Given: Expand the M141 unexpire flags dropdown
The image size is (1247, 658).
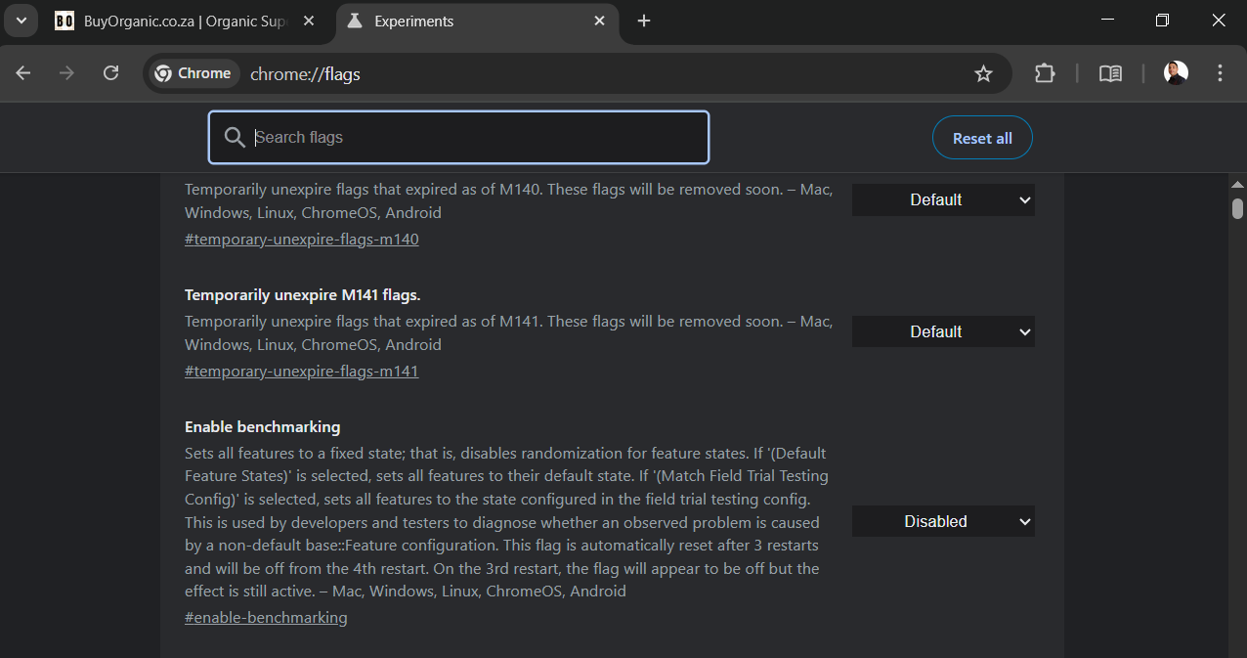Looking at the screenshot, I should coord(942,331).
